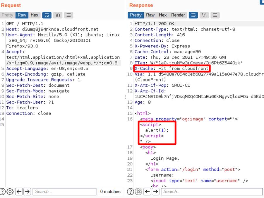Image resolution: width=264 pixels, height=198 pixels.
Task: Open Response search settings gear
Action: (x=138, y=192)
